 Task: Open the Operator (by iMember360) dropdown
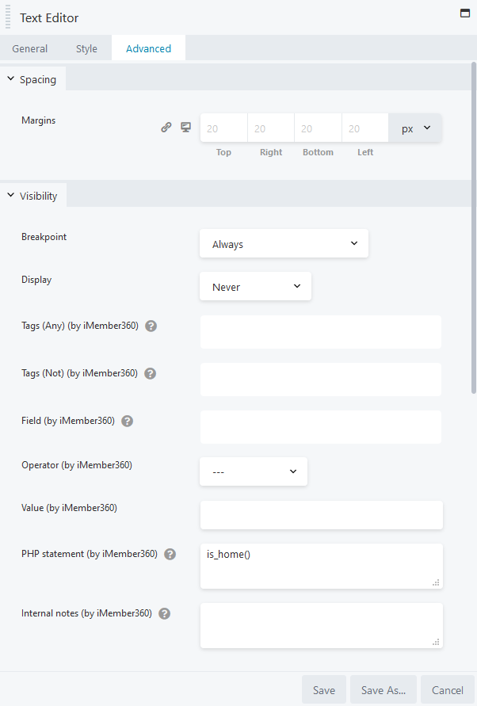[x=253, y=471]
